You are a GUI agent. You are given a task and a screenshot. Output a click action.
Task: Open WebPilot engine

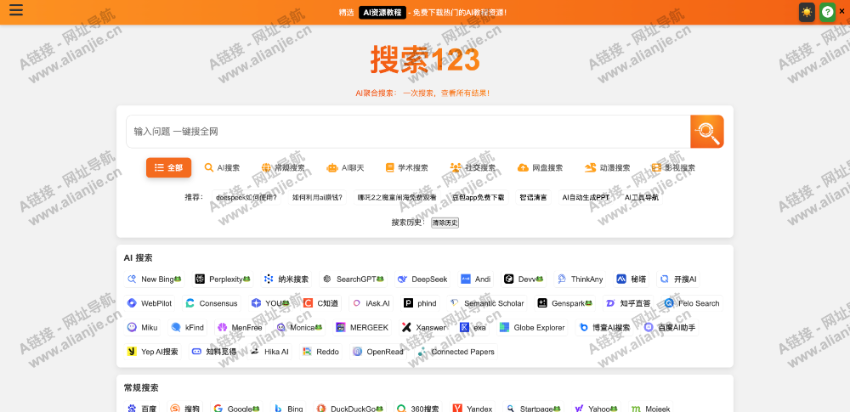(150, 303)
